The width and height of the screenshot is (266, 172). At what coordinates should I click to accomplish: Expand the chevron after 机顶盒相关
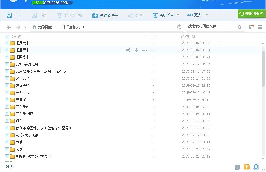tap(84, 27)
